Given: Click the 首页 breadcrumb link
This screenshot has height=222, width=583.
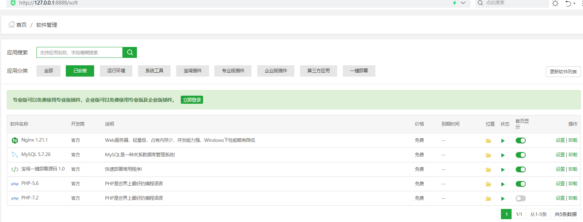Looking at the screenshot, I should (22, 25).
